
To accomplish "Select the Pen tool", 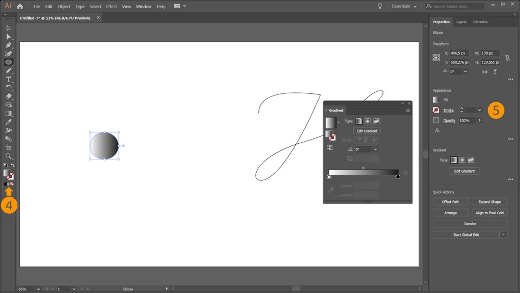I will point(9,45).
